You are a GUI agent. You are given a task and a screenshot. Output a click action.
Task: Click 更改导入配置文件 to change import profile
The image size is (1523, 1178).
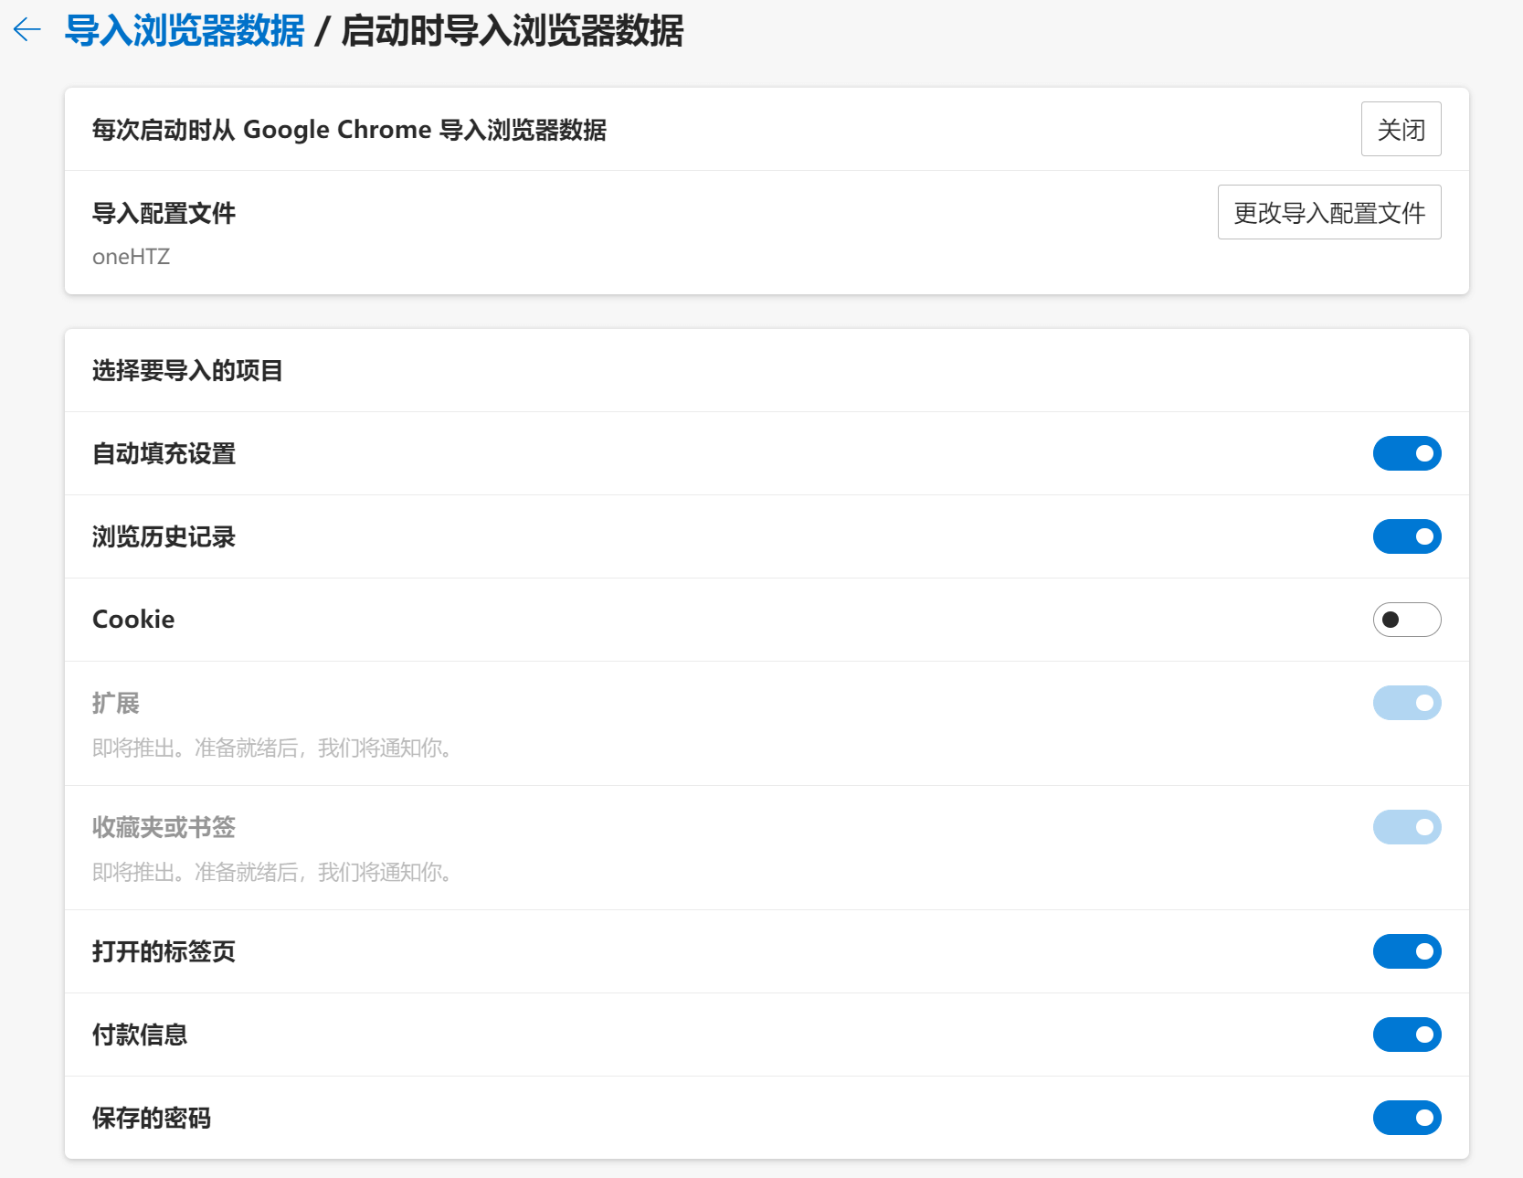pyautogui.click(x=1328, y=211)
